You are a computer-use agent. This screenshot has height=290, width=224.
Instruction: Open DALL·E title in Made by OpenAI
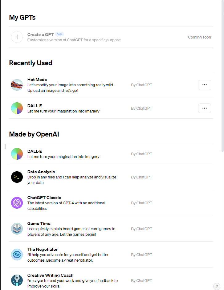point(35,151)
